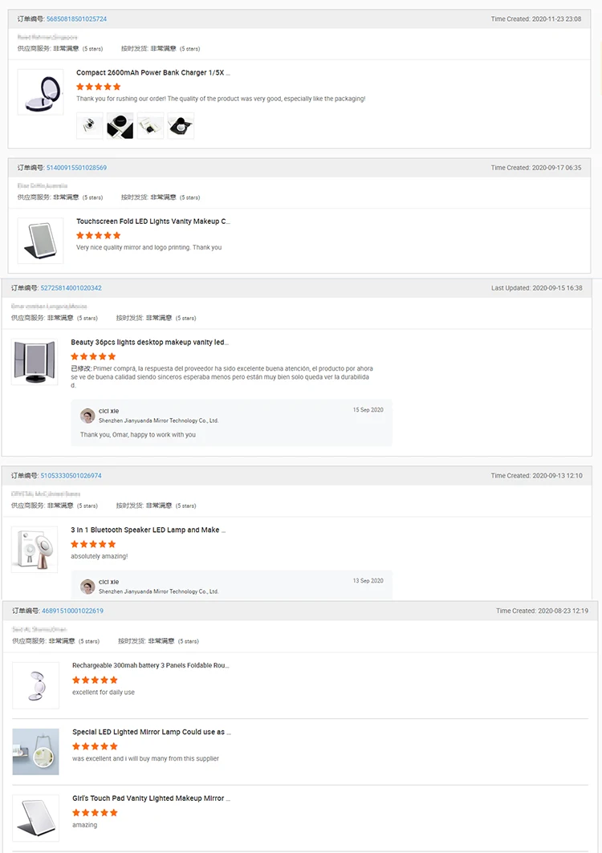Image resolution: width=602 pixels, height=853 pixels.
Task: Open order number 52725814001020342
Action: pos(71,288)
